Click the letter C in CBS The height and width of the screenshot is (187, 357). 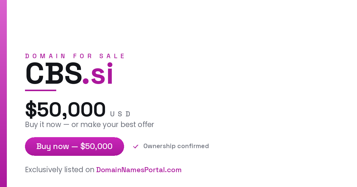(x=34, y=73)
